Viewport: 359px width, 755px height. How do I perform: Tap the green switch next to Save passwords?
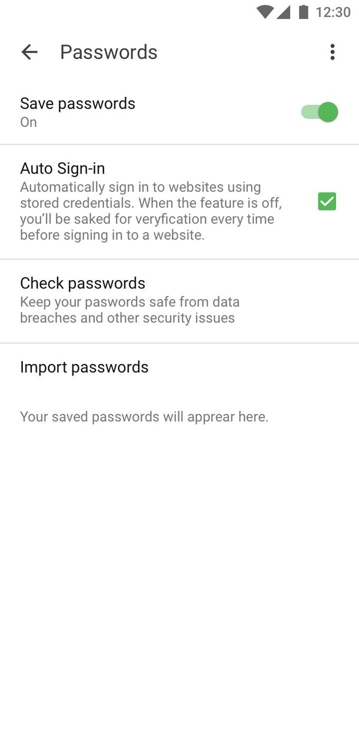click(x=319, y=111)
